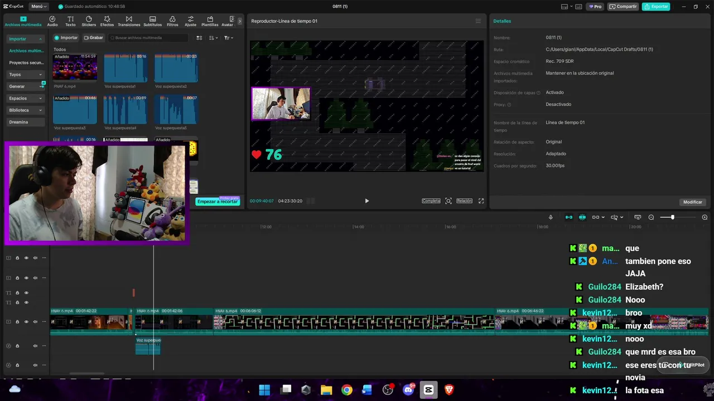The height and width of the screenshot is (401, 714).
Task: Open the Efectos tab
Action: click(107, 21)
